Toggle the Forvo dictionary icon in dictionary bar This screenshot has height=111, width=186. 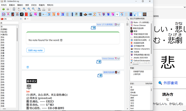click(8, 14)
